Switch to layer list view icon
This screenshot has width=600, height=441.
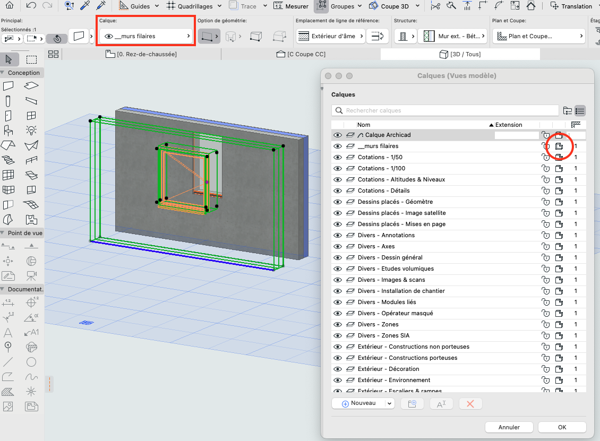pyautogui.click(x=580, y=110)
